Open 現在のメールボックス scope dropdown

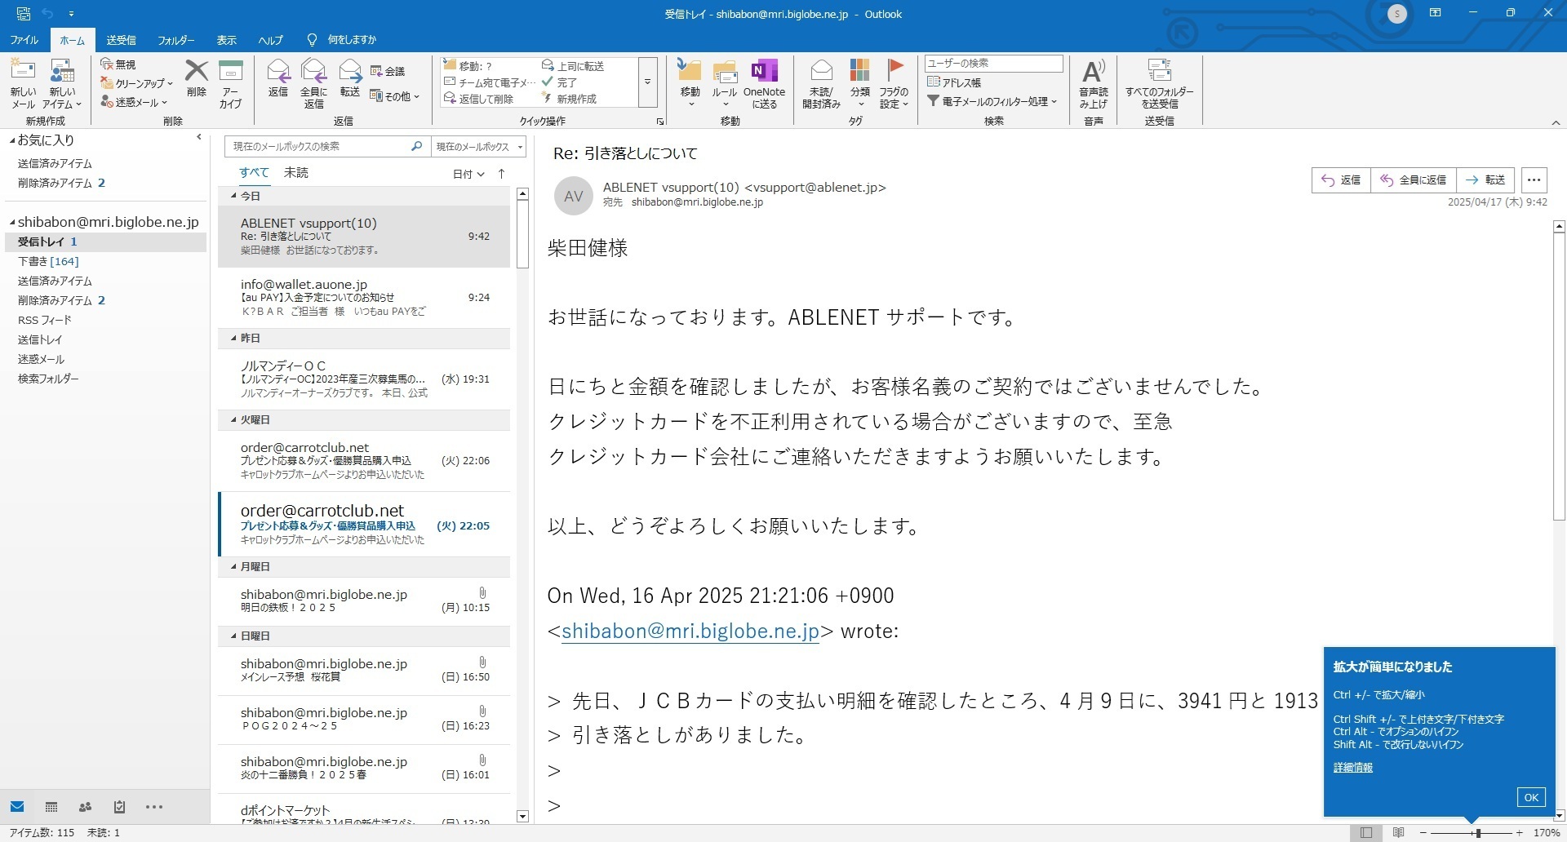tap(479, 147)
